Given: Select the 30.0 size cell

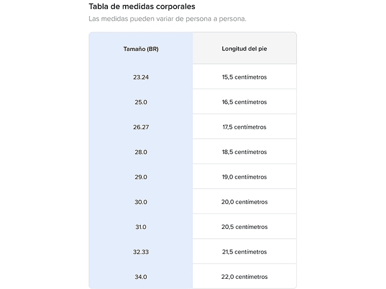Looking at the screenshot, I should point(141,202).
